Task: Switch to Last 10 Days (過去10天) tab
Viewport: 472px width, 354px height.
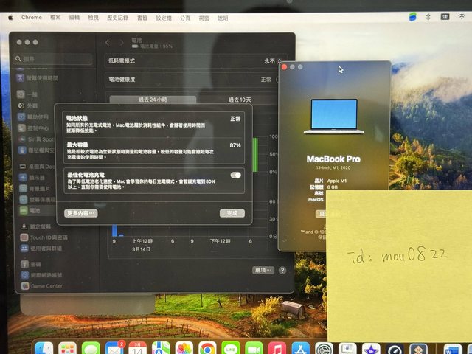Action: tap(240, 100)
